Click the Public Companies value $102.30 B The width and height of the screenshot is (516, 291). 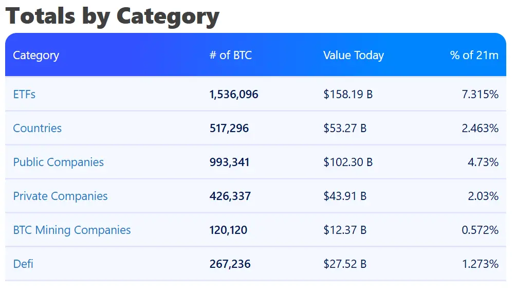tap(348, 162)
